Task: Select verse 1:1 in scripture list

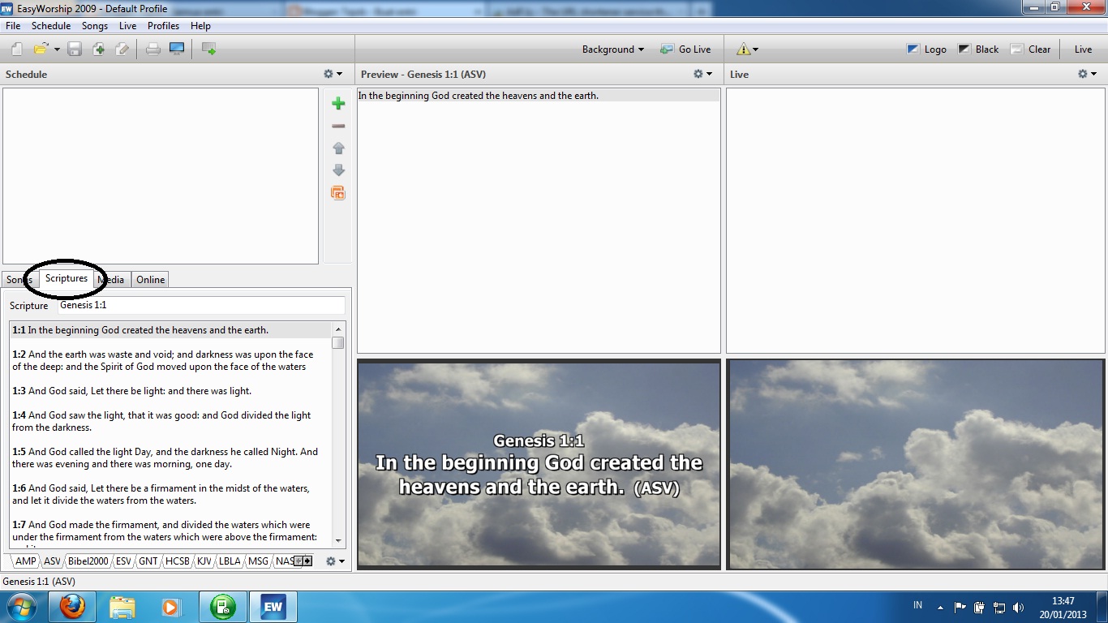Action: click(x=171, y=330)
